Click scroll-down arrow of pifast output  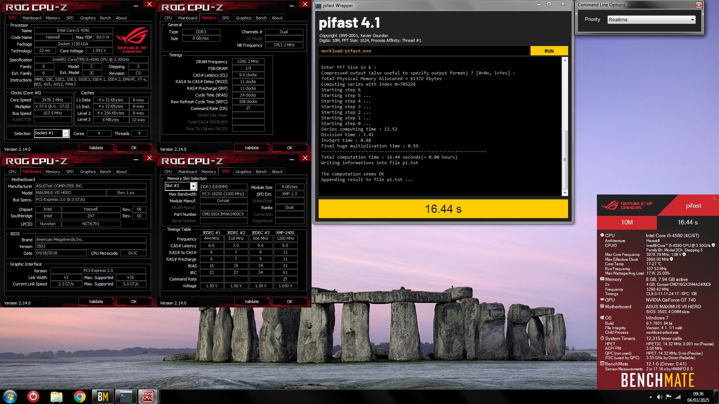click(565, 193)
